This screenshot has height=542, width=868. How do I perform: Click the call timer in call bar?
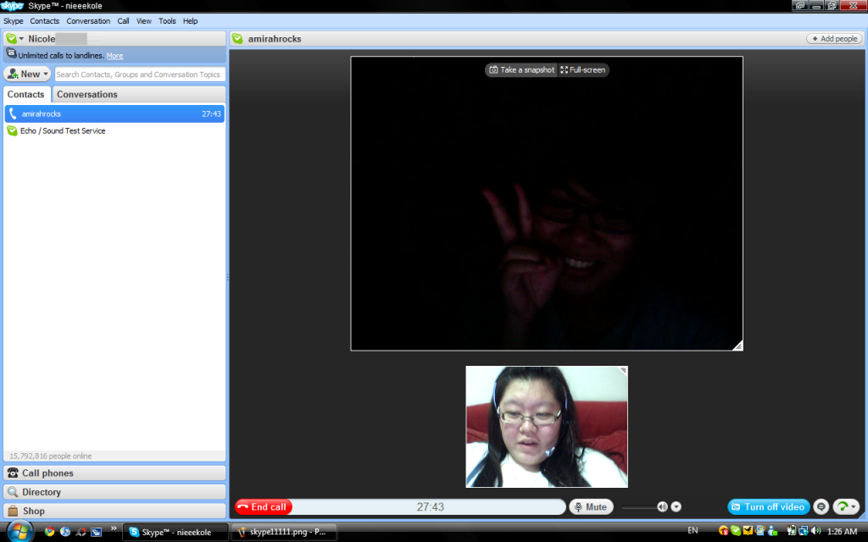click(430, 507)
